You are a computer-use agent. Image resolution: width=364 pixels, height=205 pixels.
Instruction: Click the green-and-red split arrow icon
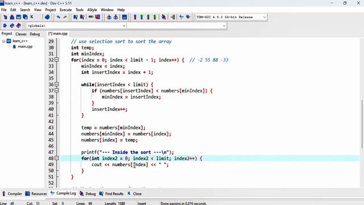point(155,17)
